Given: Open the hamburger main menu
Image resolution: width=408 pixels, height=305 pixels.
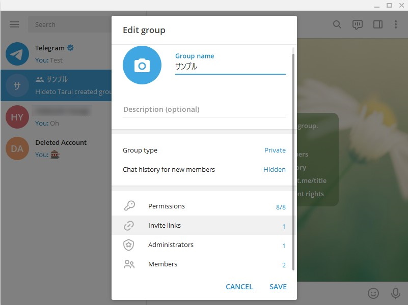Looking at the screenshot, I should click(x=14, y=24).
